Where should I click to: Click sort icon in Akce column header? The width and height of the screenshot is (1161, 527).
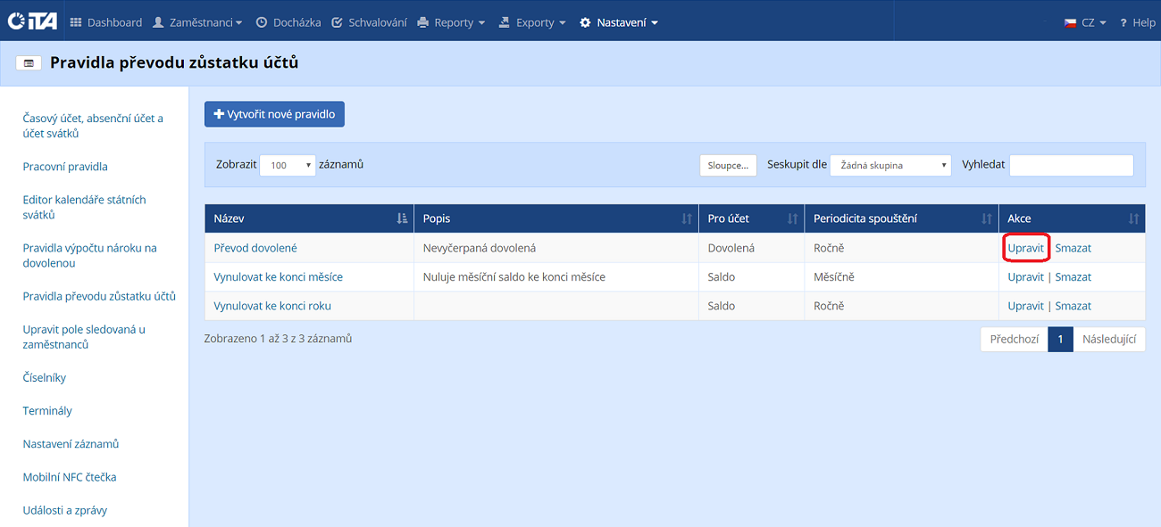point(1133,218)
